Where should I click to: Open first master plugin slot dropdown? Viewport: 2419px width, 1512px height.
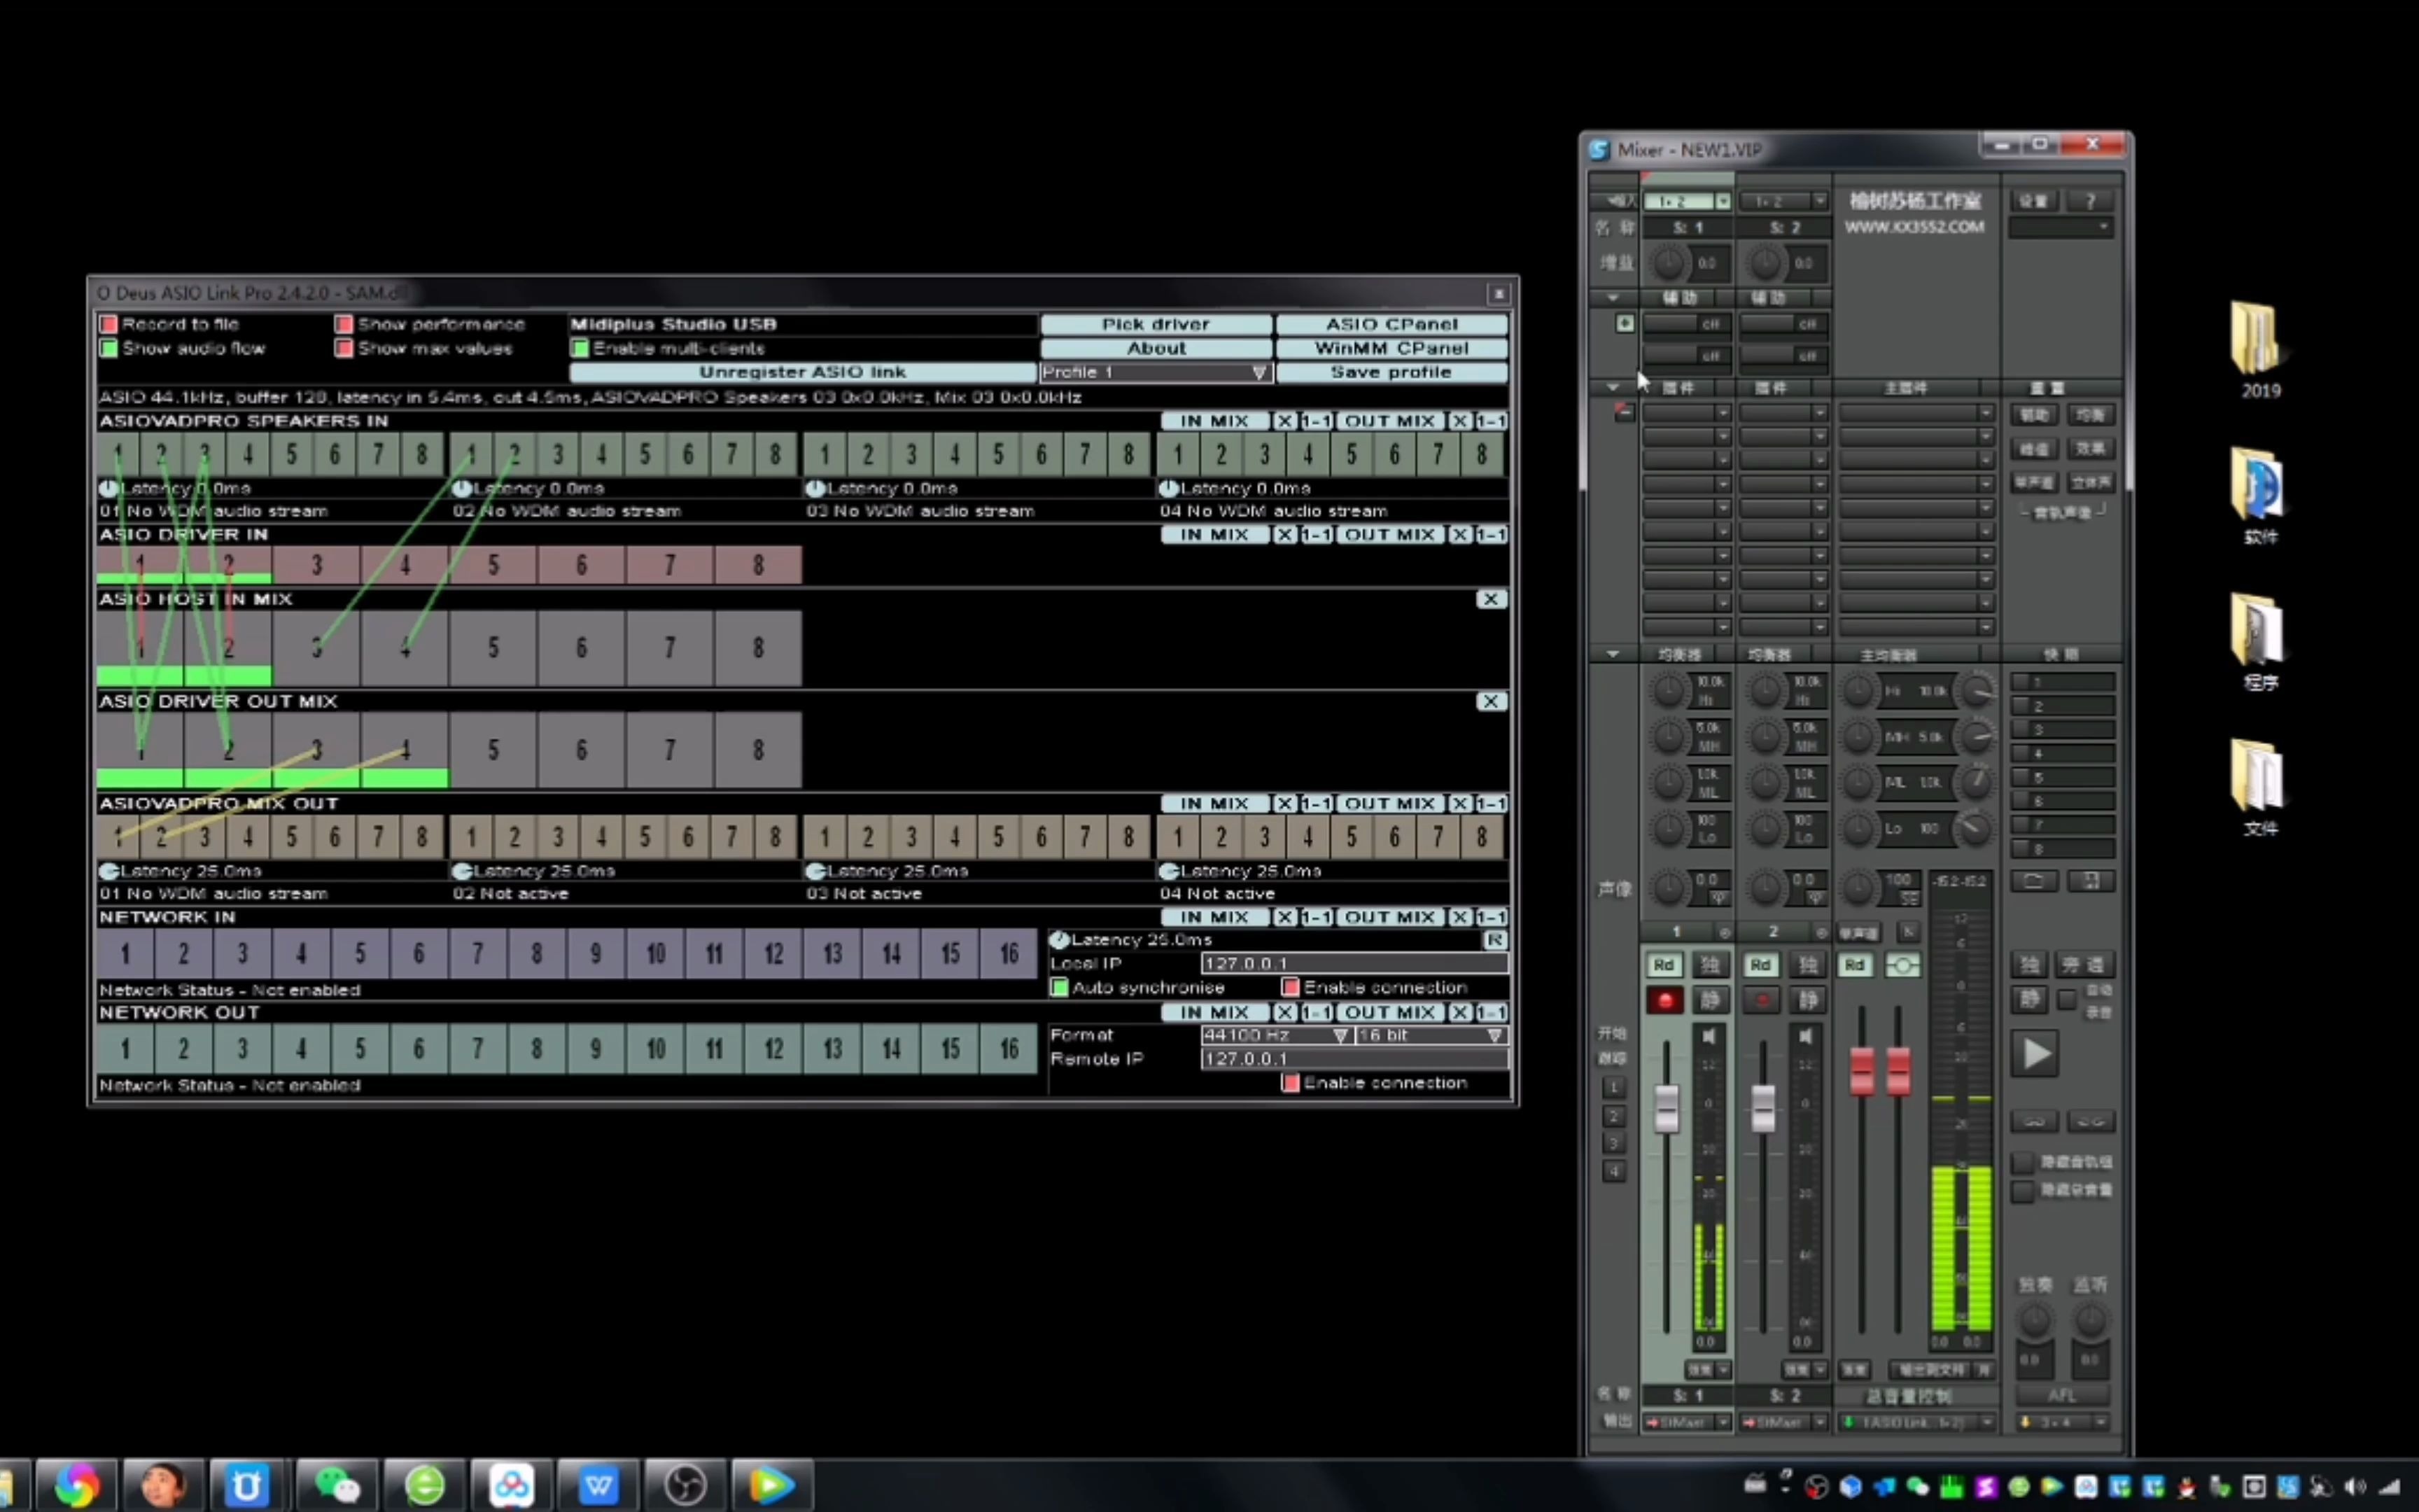tap(1986, 412)
